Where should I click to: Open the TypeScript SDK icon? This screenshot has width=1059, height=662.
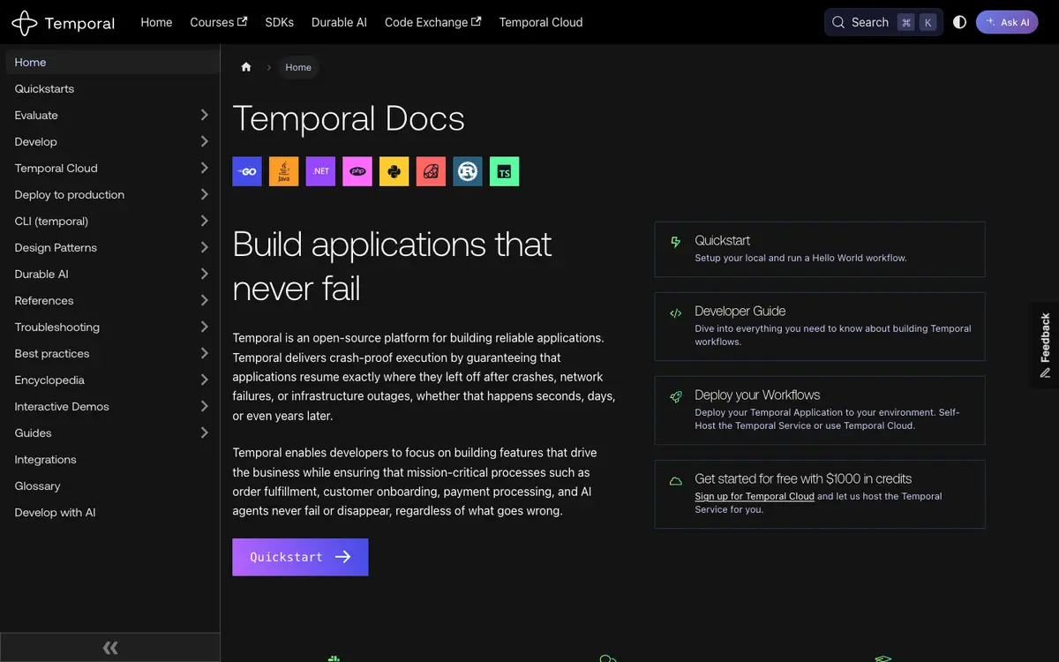click(505, 171)
